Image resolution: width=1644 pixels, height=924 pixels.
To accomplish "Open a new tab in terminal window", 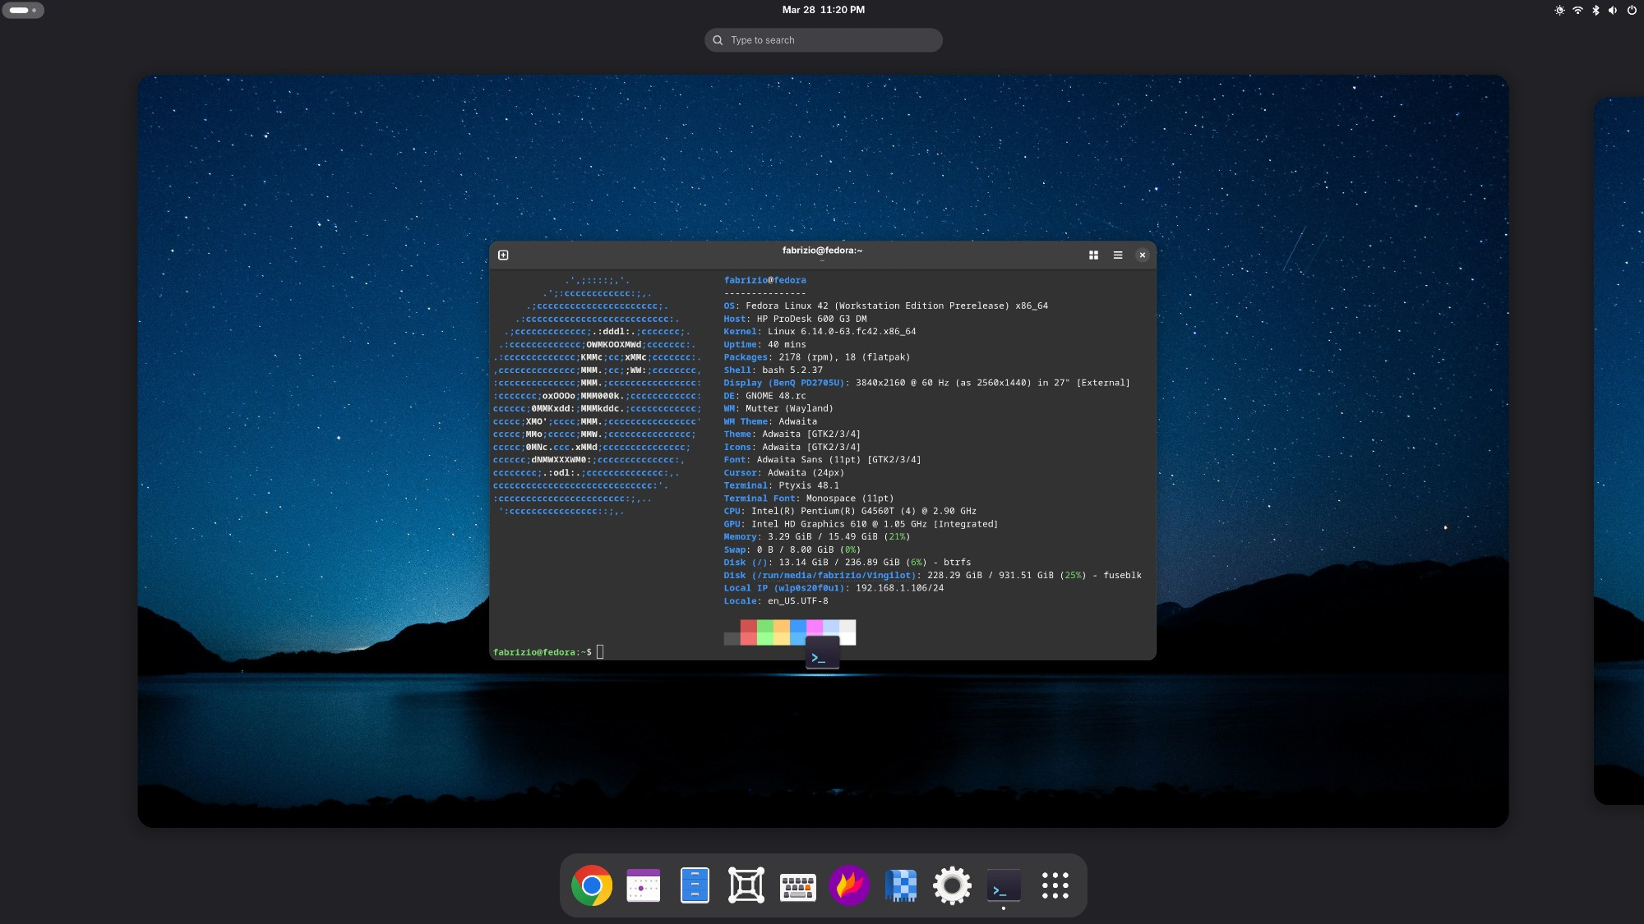I will 503,255.
